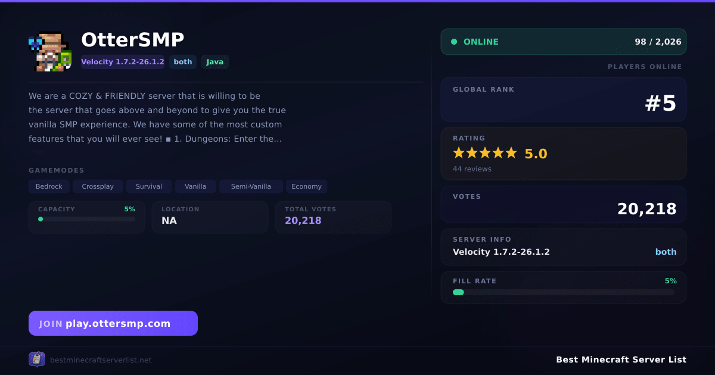This screenshot has height=375, width=715.
Task: Open the Bedrock gamemode tag
Action: [49, 186]
